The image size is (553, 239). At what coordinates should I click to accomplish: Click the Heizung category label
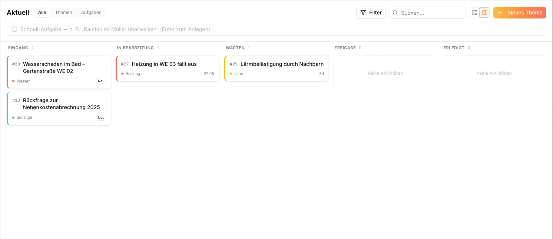[133, 74]
